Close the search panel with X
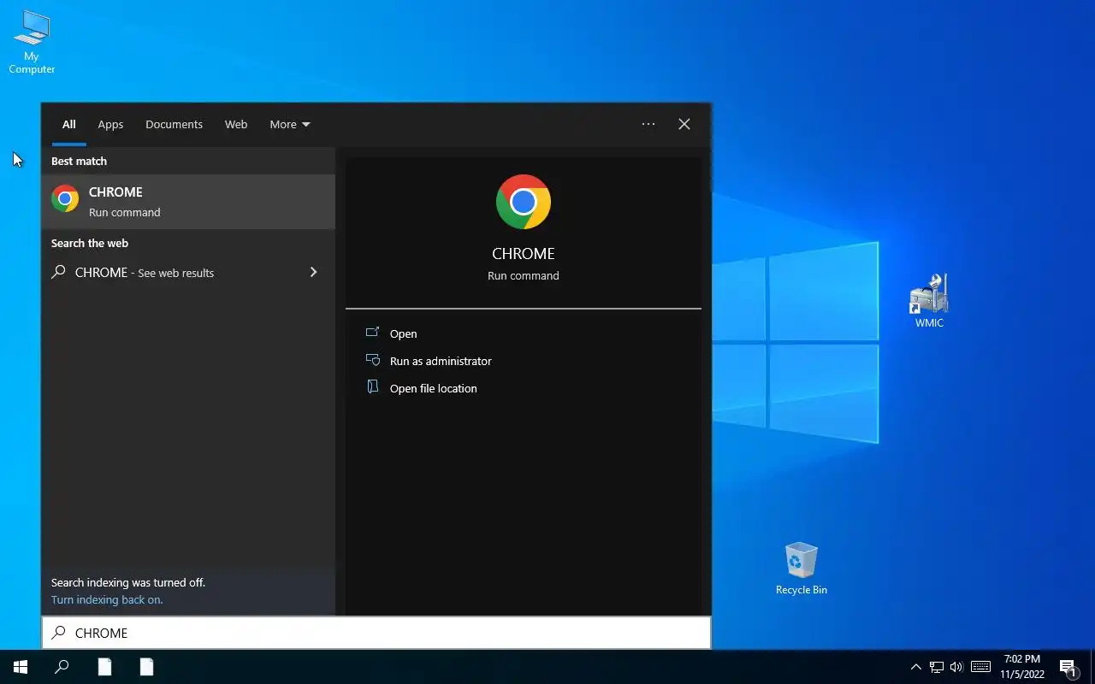Screen dimensions: 1095x684 (684, 124)
